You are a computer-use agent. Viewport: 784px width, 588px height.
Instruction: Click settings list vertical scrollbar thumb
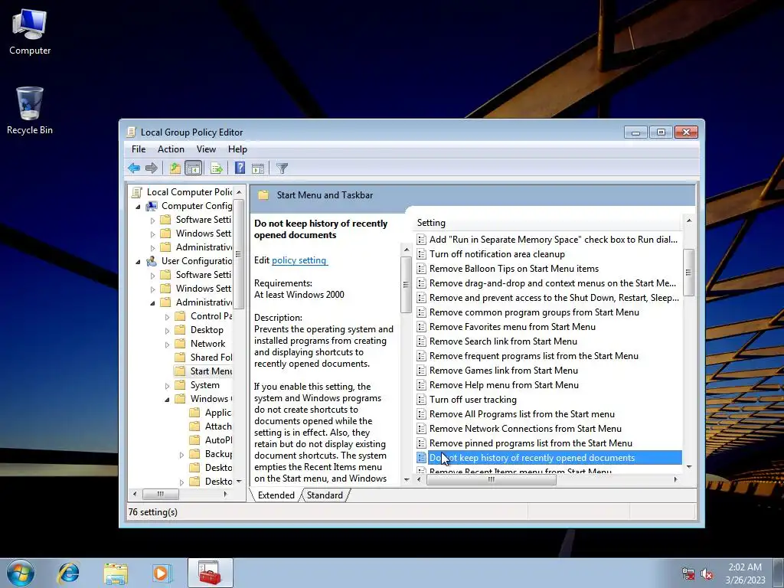(688, 273)
